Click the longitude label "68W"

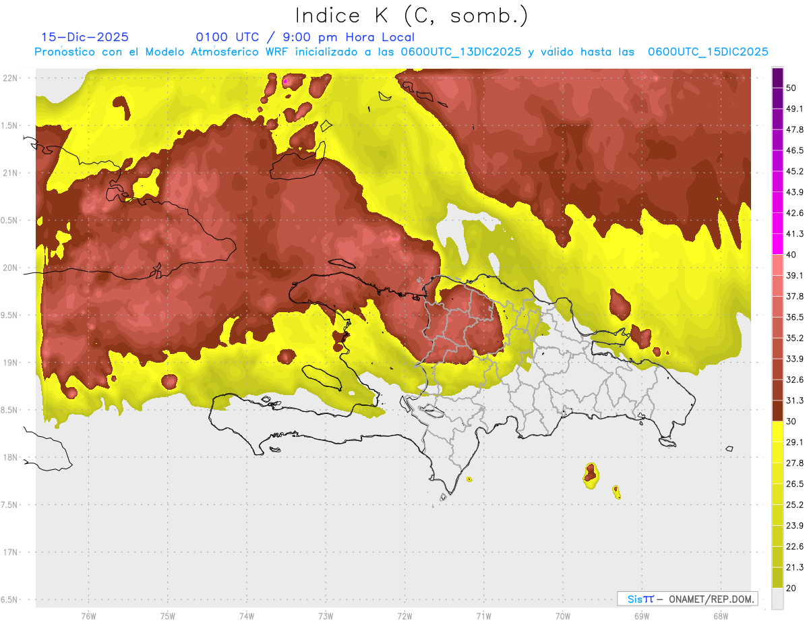click(720, 616)
